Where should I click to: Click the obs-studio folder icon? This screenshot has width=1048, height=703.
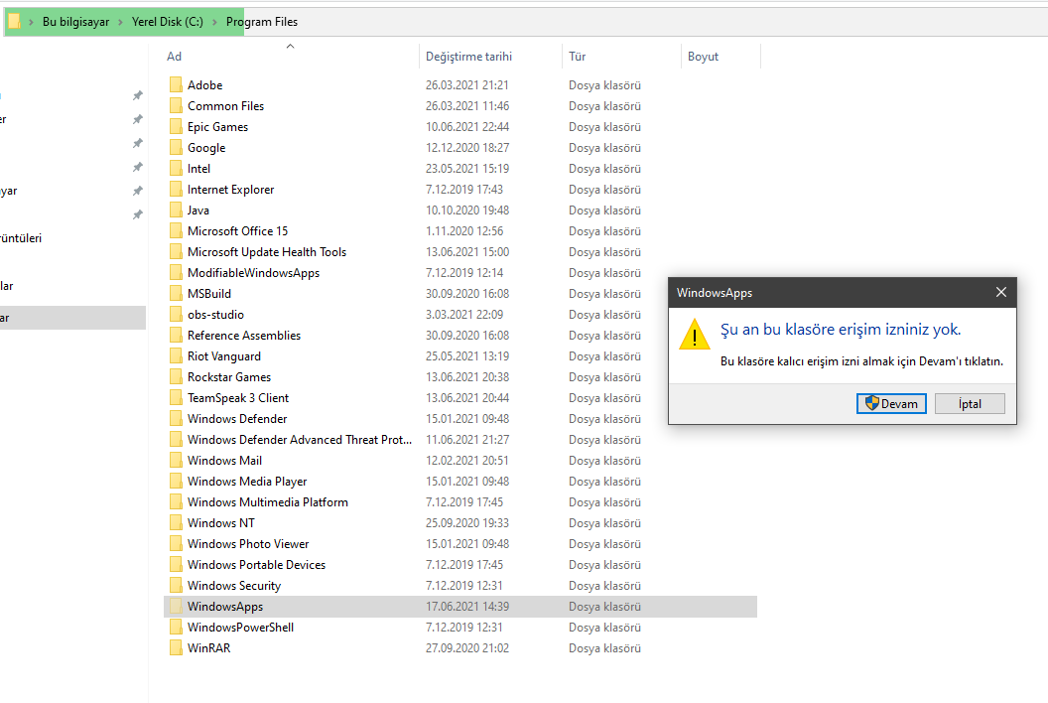coord(176,315)
